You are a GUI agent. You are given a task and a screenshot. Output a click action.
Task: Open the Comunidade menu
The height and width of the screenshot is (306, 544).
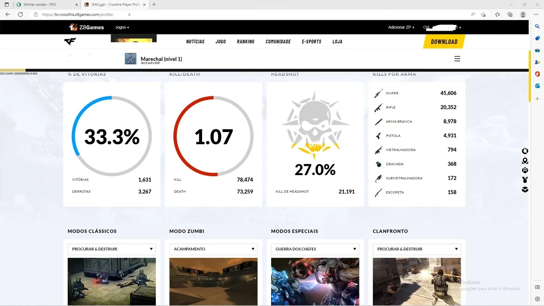(x=278, y=42)
